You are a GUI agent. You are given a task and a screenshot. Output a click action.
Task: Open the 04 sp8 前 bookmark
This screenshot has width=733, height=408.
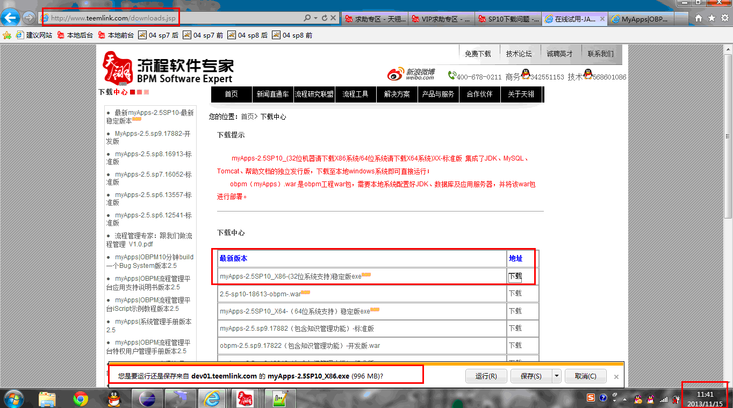tap(292, 35)
